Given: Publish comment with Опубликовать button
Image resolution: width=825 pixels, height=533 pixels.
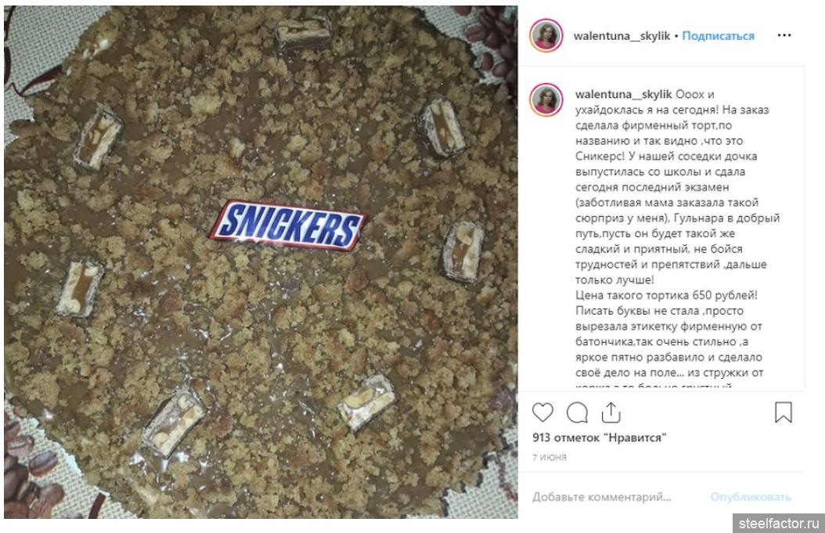Looking at the screenshot, I should pos(751,497).
